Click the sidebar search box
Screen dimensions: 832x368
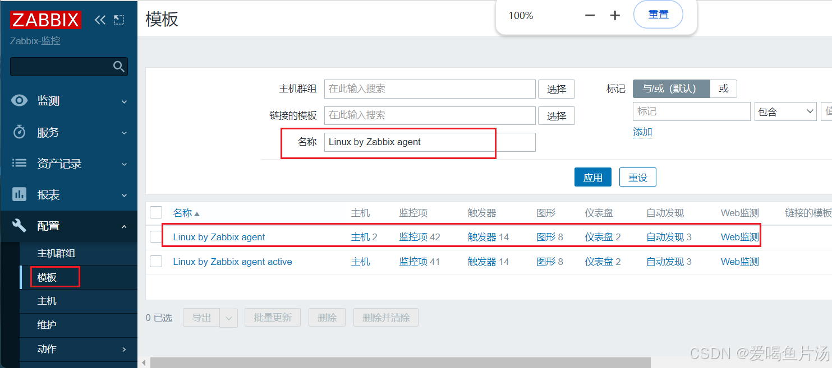[x=69, y=67]
